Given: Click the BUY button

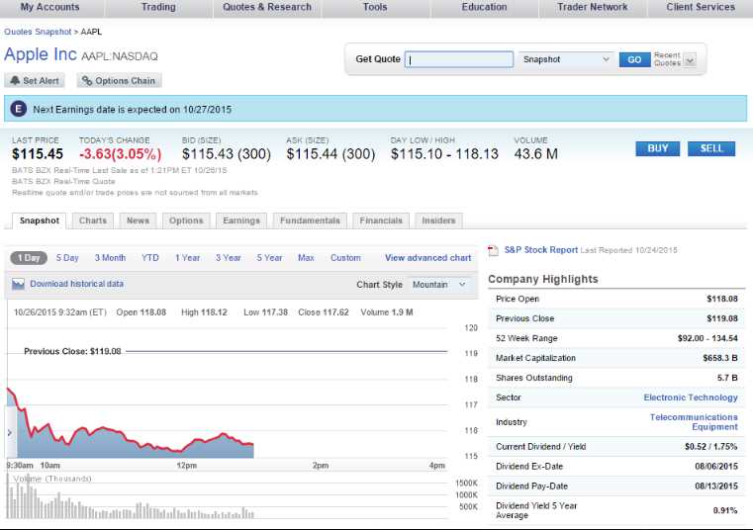Looking at the screenshot, I should 657,149.
